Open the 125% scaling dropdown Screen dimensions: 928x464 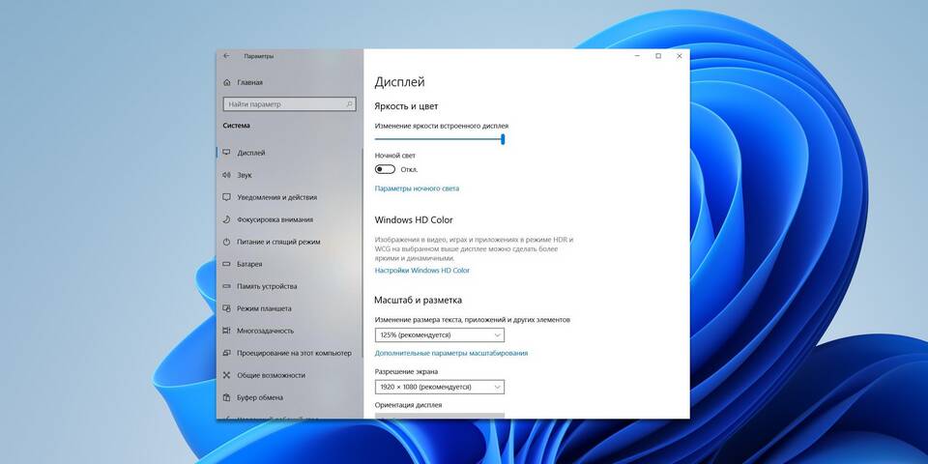[x=440, y=335]
